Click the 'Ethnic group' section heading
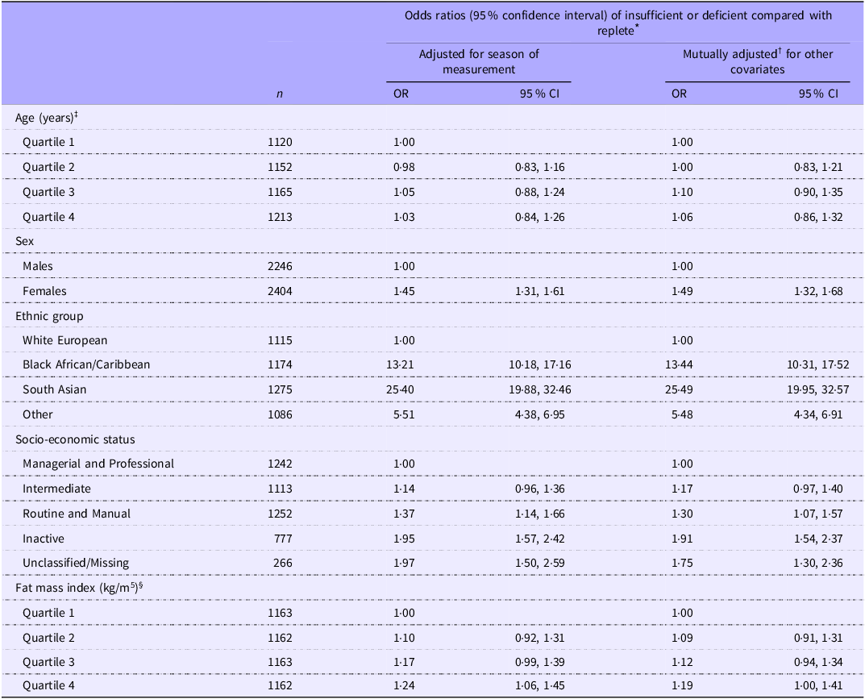Image resolution: width=865 pixels, height=699 pixels. (x=49, y=316)
